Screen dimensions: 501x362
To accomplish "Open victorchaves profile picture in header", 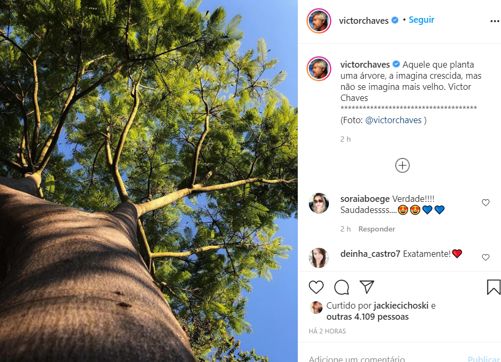I will click(x=319, y=21).
